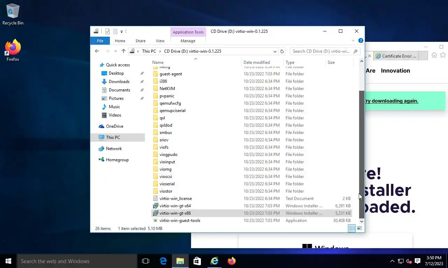Switch to Details view layout button
This screenshot has width=448, height=268.
point(352,228)
